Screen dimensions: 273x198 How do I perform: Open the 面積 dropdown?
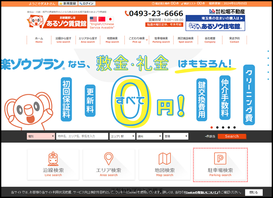coord(176,136)
